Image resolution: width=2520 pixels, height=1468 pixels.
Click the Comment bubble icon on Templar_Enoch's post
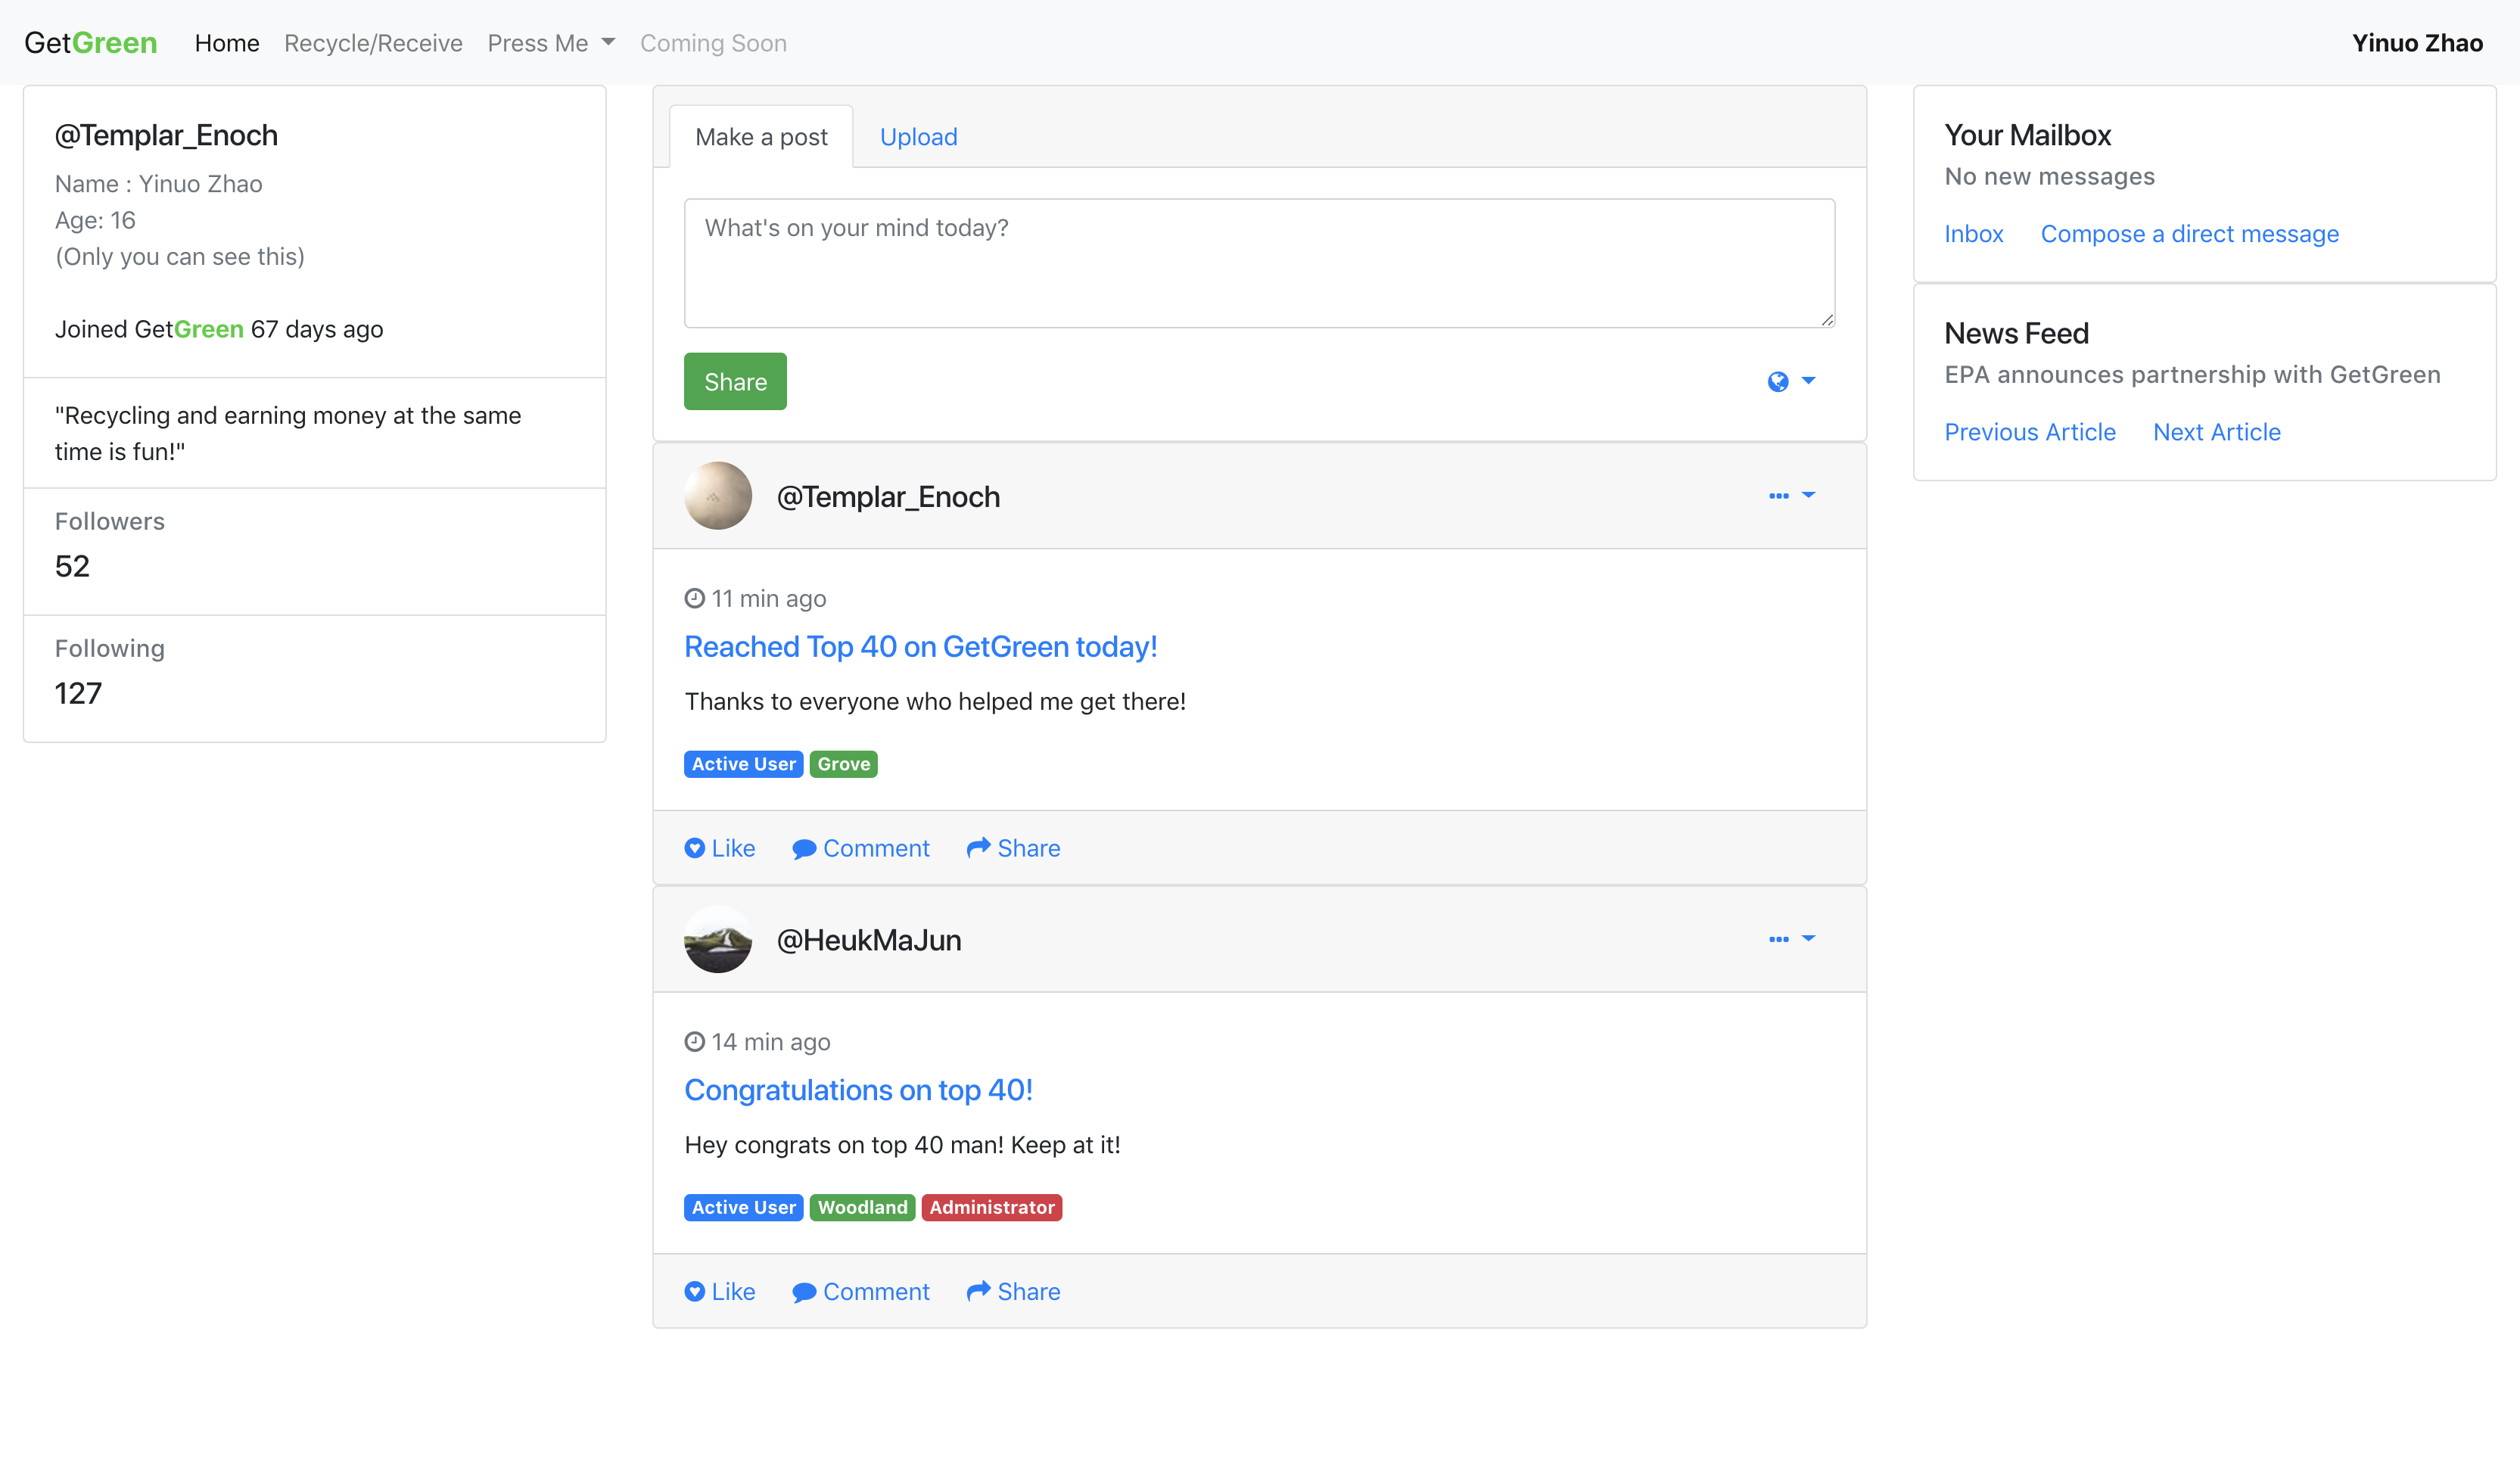(x=804, y=849)
